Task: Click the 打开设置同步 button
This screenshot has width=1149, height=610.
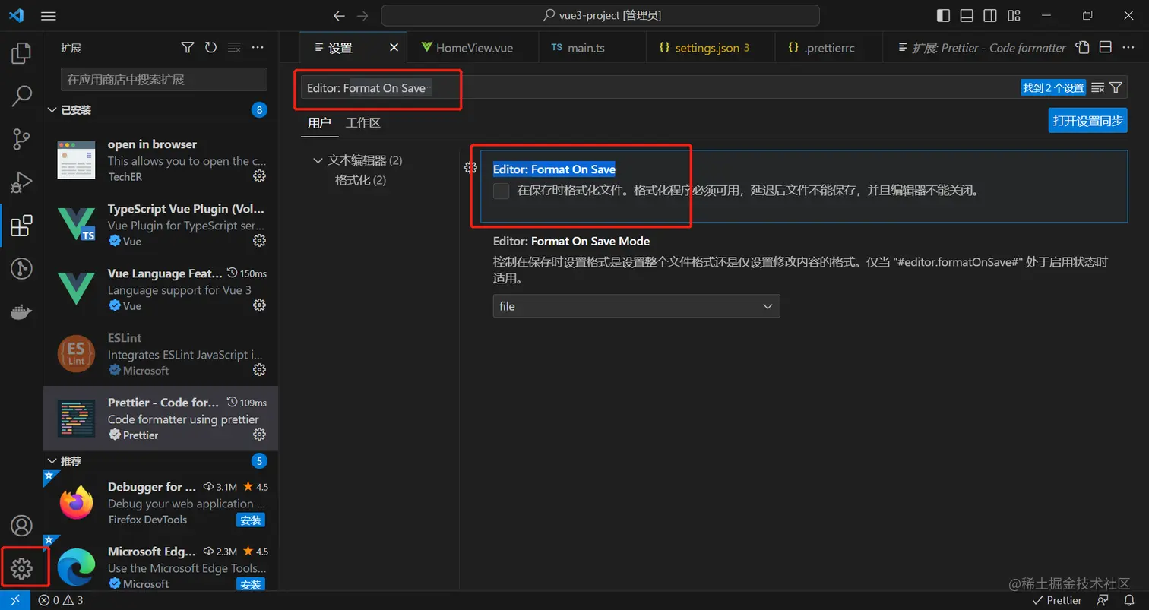Action: coord(1087,120)
